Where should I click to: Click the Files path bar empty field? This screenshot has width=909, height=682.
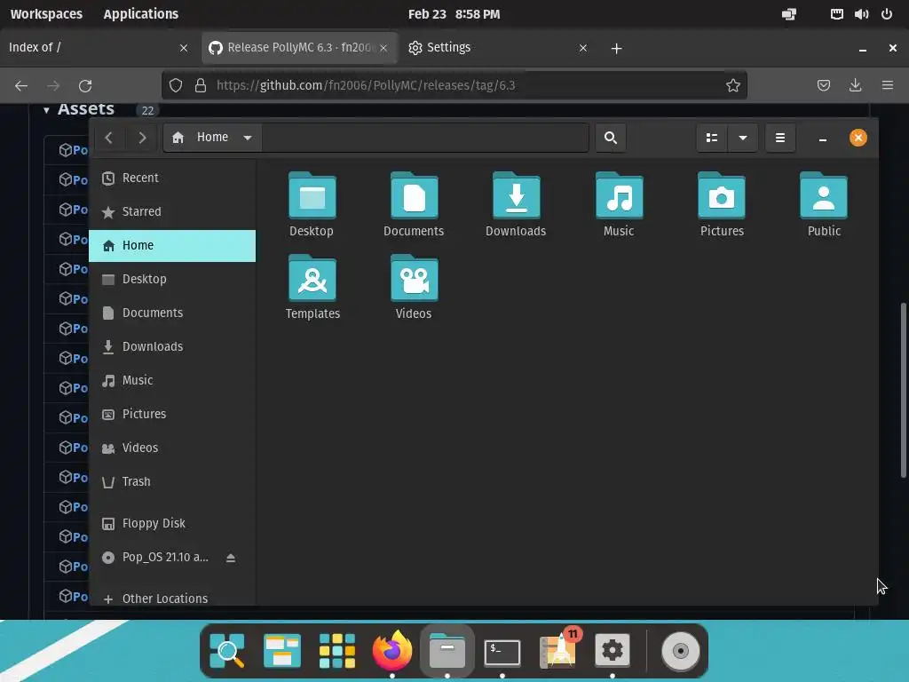[425, 138]
